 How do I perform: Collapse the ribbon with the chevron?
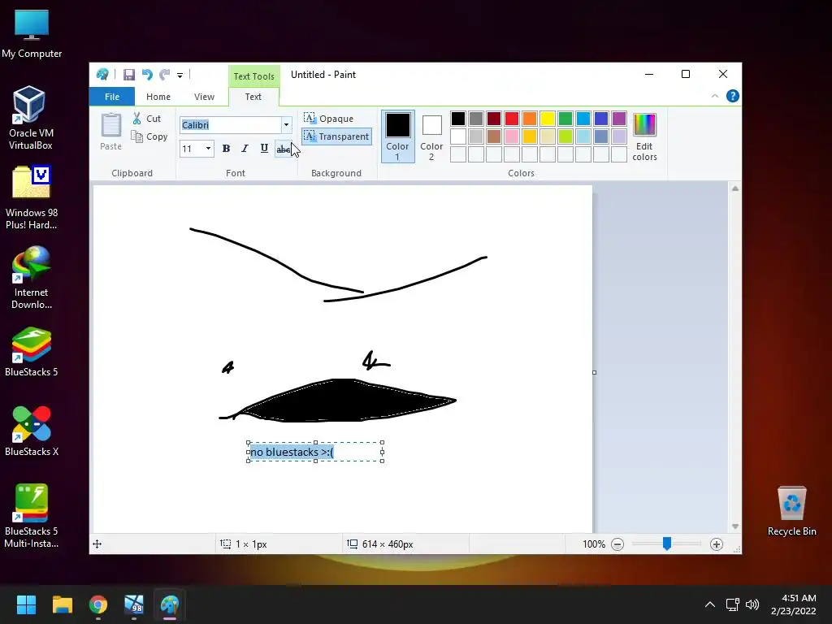click(x=715, y=96)
